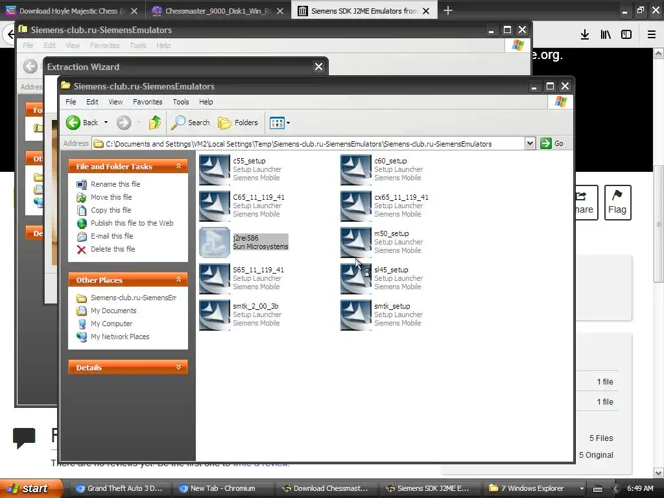Open Siemens-club.ru-SiemensEm in Other Places

[x=134, y=298]
